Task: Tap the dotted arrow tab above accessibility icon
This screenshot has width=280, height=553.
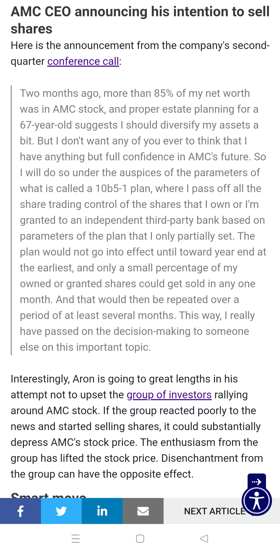Action: pyautogui.click(x=257, y=481)
